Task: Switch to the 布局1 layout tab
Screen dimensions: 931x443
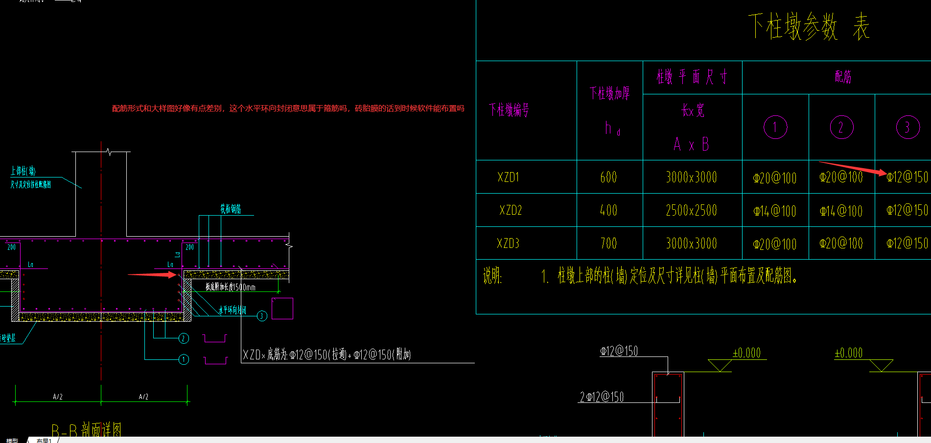Action: (x=44, y=441)
